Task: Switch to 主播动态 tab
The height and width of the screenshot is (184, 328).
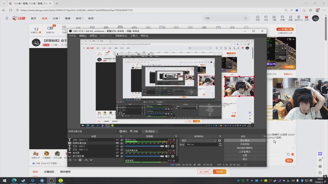Action: coord(49,172)
